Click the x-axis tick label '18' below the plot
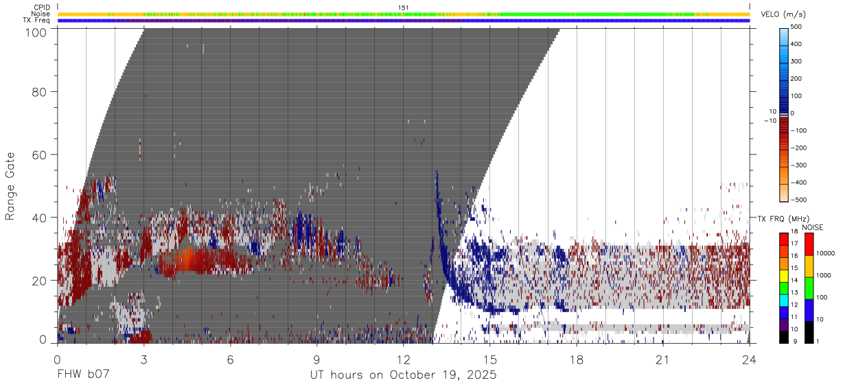843x389 pixels. tap(577, 360)
